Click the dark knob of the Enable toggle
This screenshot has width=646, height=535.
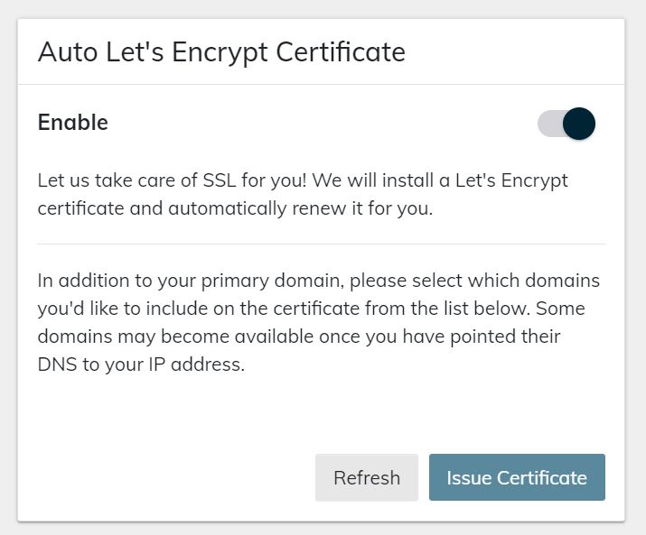(578, 124)
